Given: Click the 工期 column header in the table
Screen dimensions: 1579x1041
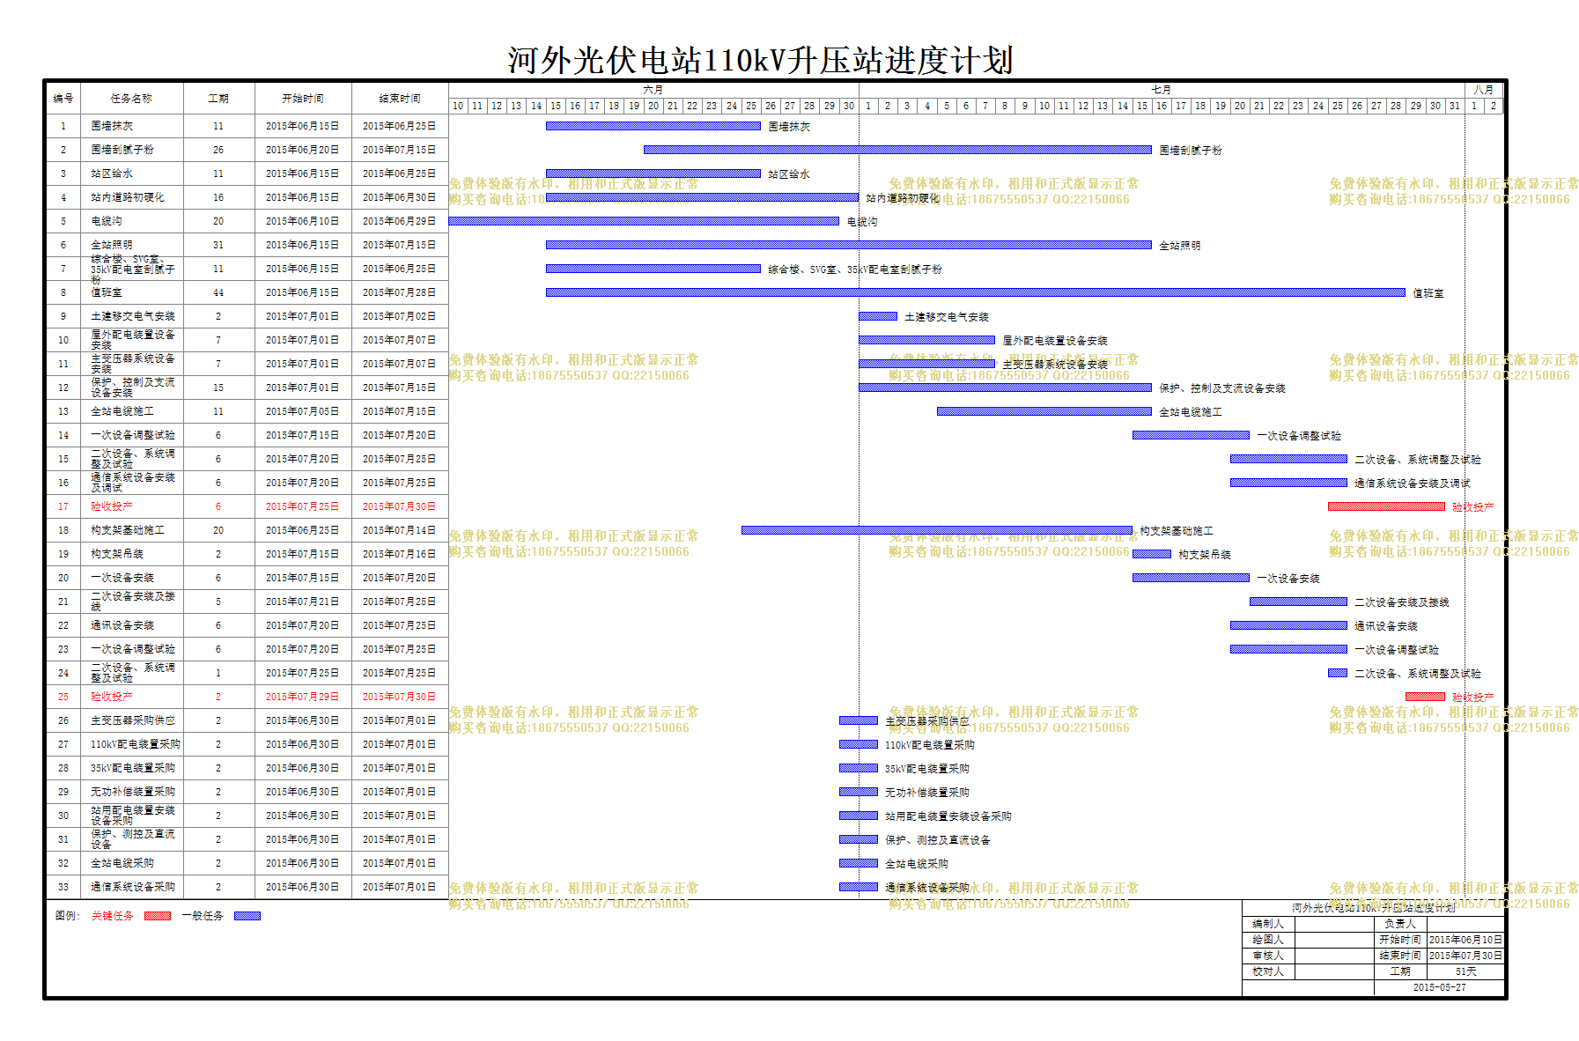Looking at the screenshot, I should (218, 99).
